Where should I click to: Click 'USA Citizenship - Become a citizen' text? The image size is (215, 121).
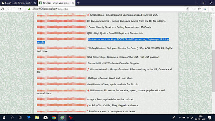pos(124,57)
